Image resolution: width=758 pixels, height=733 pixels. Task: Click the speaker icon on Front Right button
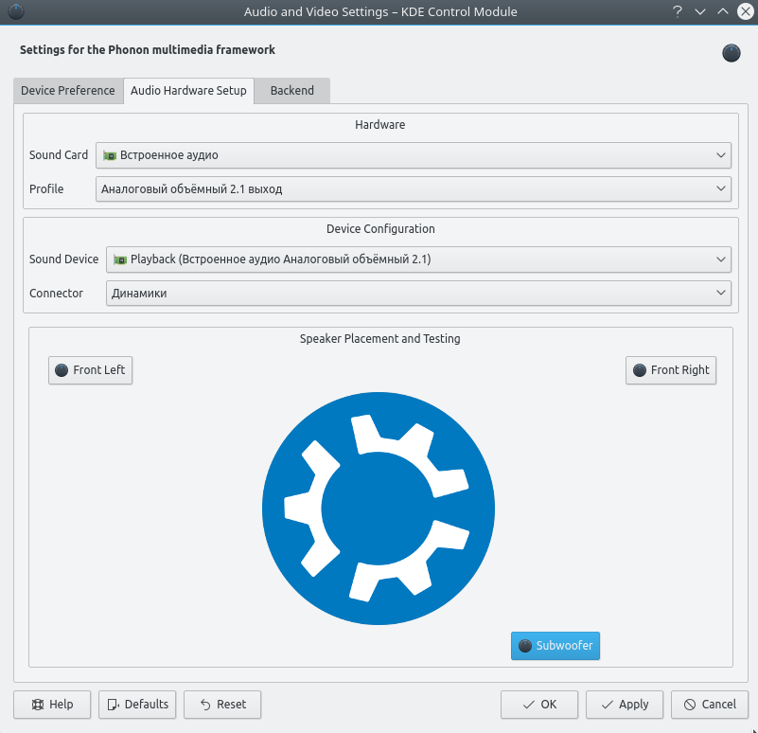coord(640,370)
